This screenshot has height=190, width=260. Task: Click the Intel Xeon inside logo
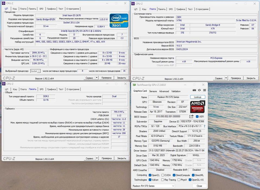[x=119, y=21]
